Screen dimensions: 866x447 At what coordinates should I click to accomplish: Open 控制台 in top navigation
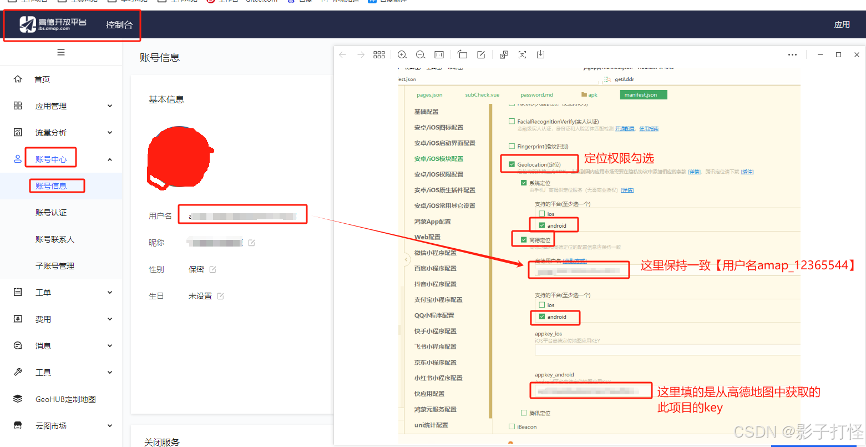coord(119,24)
